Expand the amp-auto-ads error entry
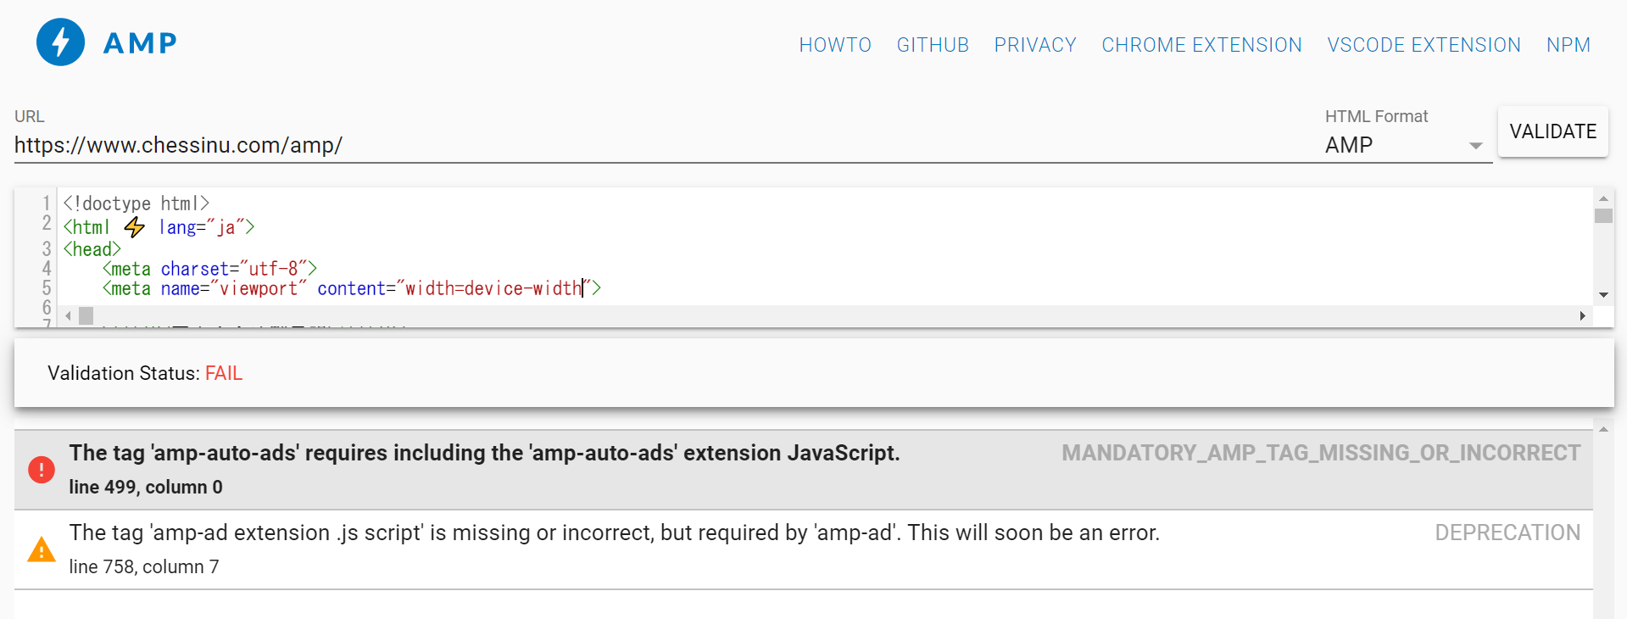 pos(485,453)
